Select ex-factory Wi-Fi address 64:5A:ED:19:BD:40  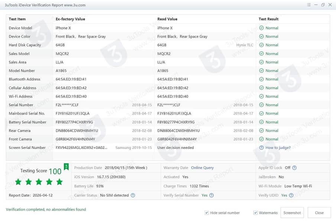point(71,96)
